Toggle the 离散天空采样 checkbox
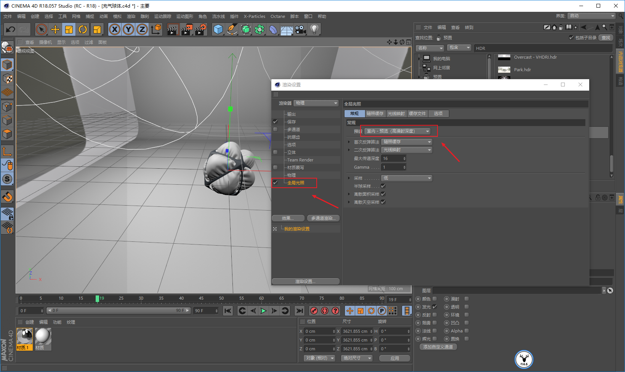This screenshot has width=625, height=372. tap(383, 202)
